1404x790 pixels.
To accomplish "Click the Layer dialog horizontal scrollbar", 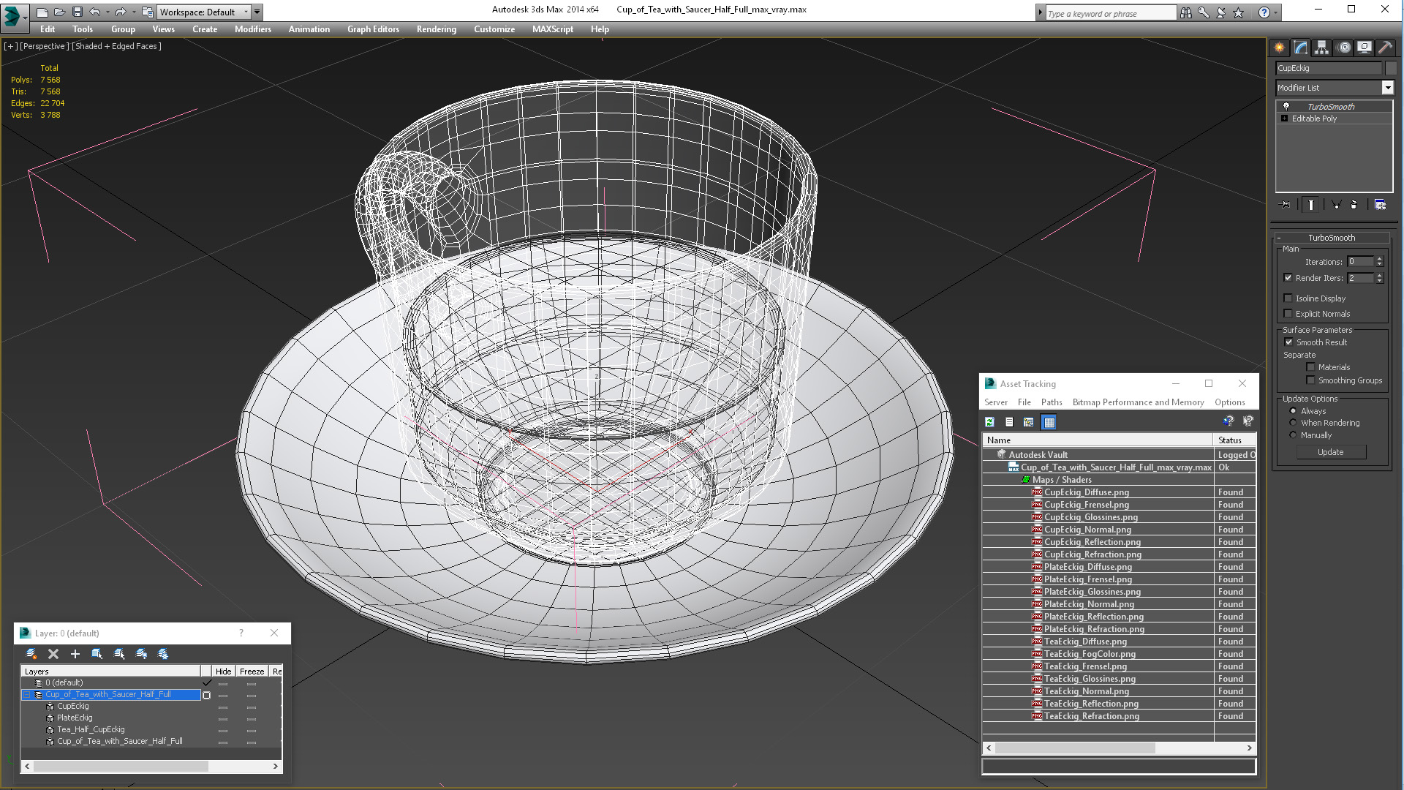I will [x=151, y=766].
